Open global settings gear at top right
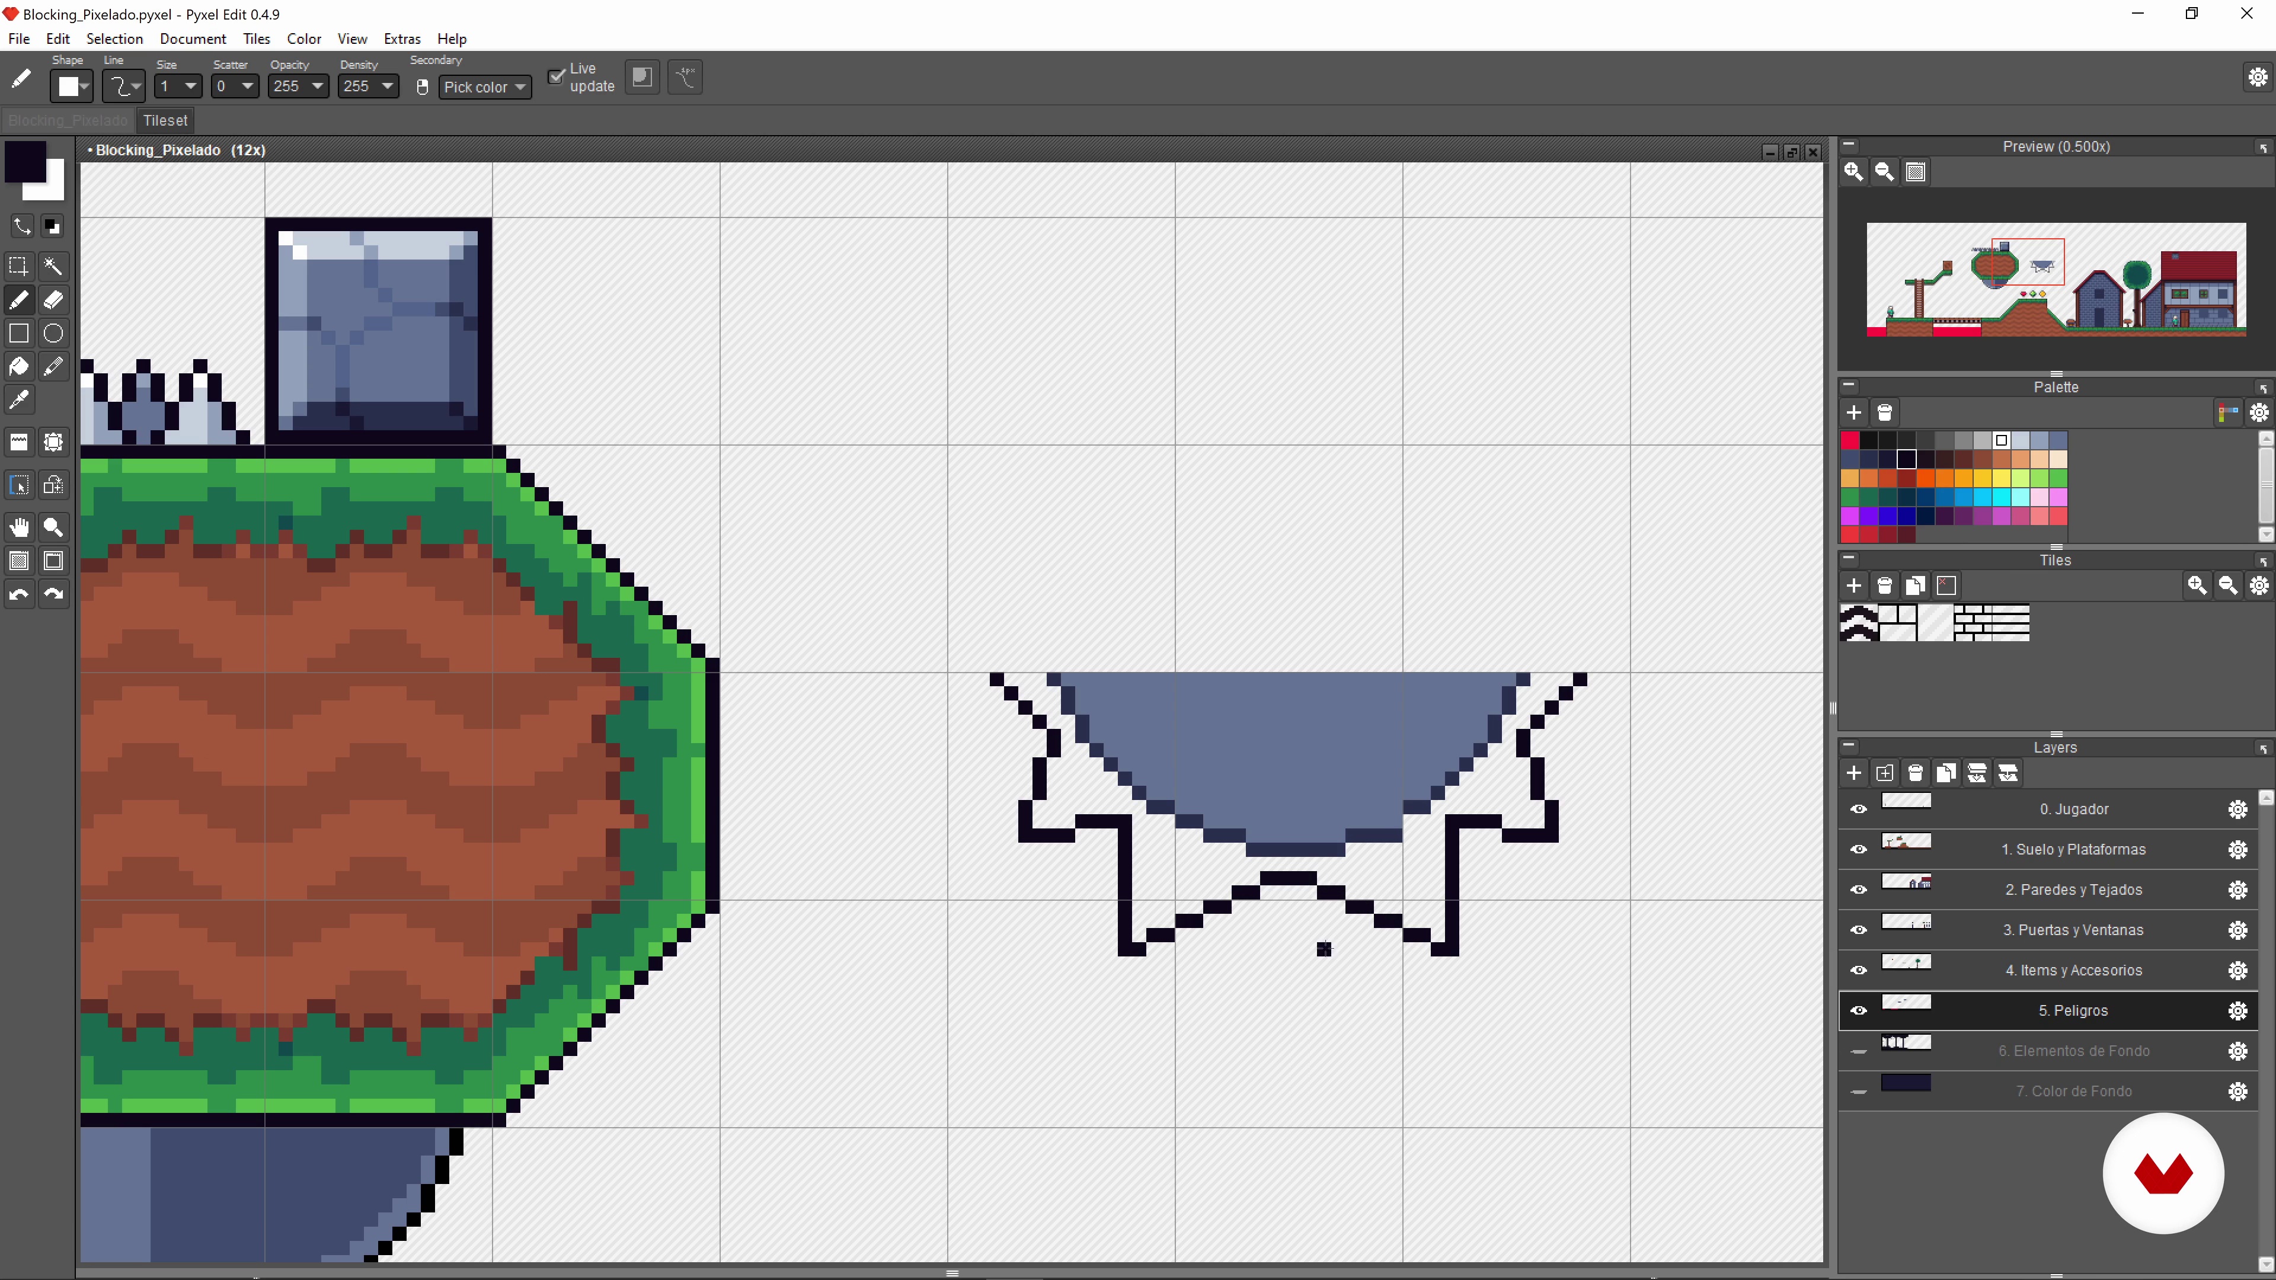The width and height of the screenshot is (2276, 1280). coord(2258,77)
